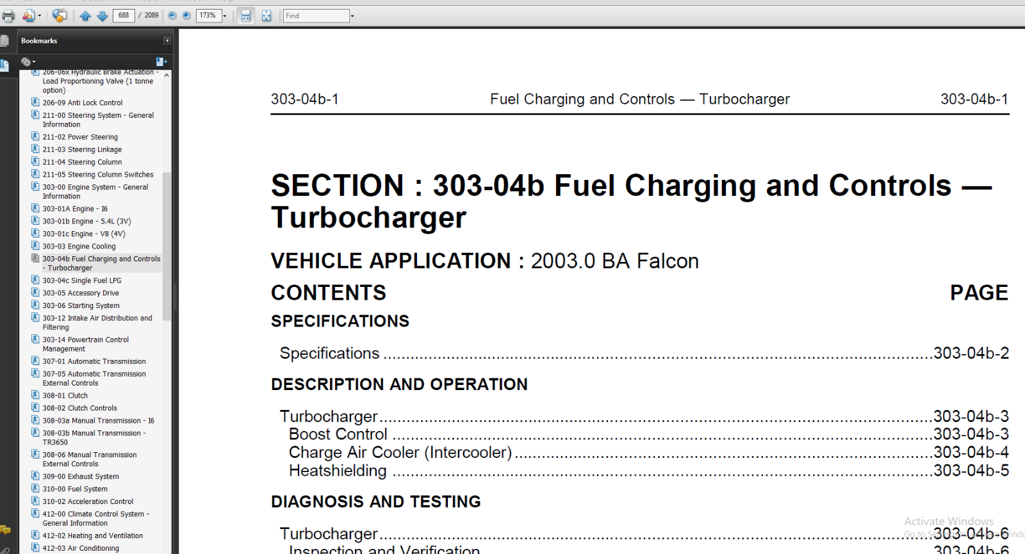
Task: Collapse the Bookmarks panel with arrow button
Action: [167, 40]
